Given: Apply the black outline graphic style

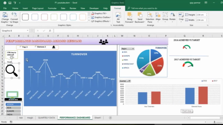Looking at the screenshot, I should pyautogui.click(x=25, y=17).
